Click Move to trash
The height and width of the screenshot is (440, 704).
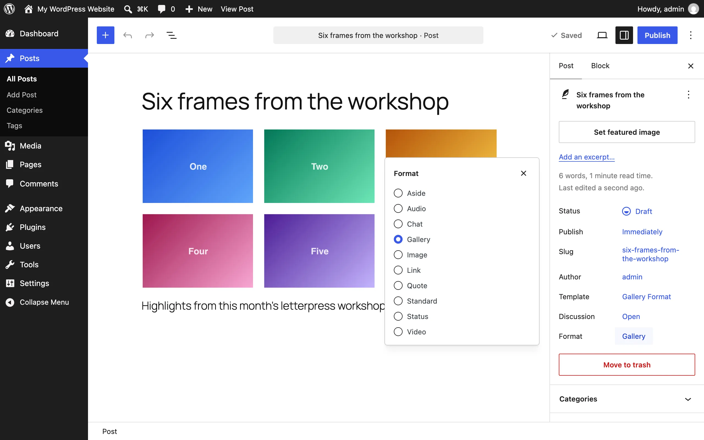(x=627, y=365)
